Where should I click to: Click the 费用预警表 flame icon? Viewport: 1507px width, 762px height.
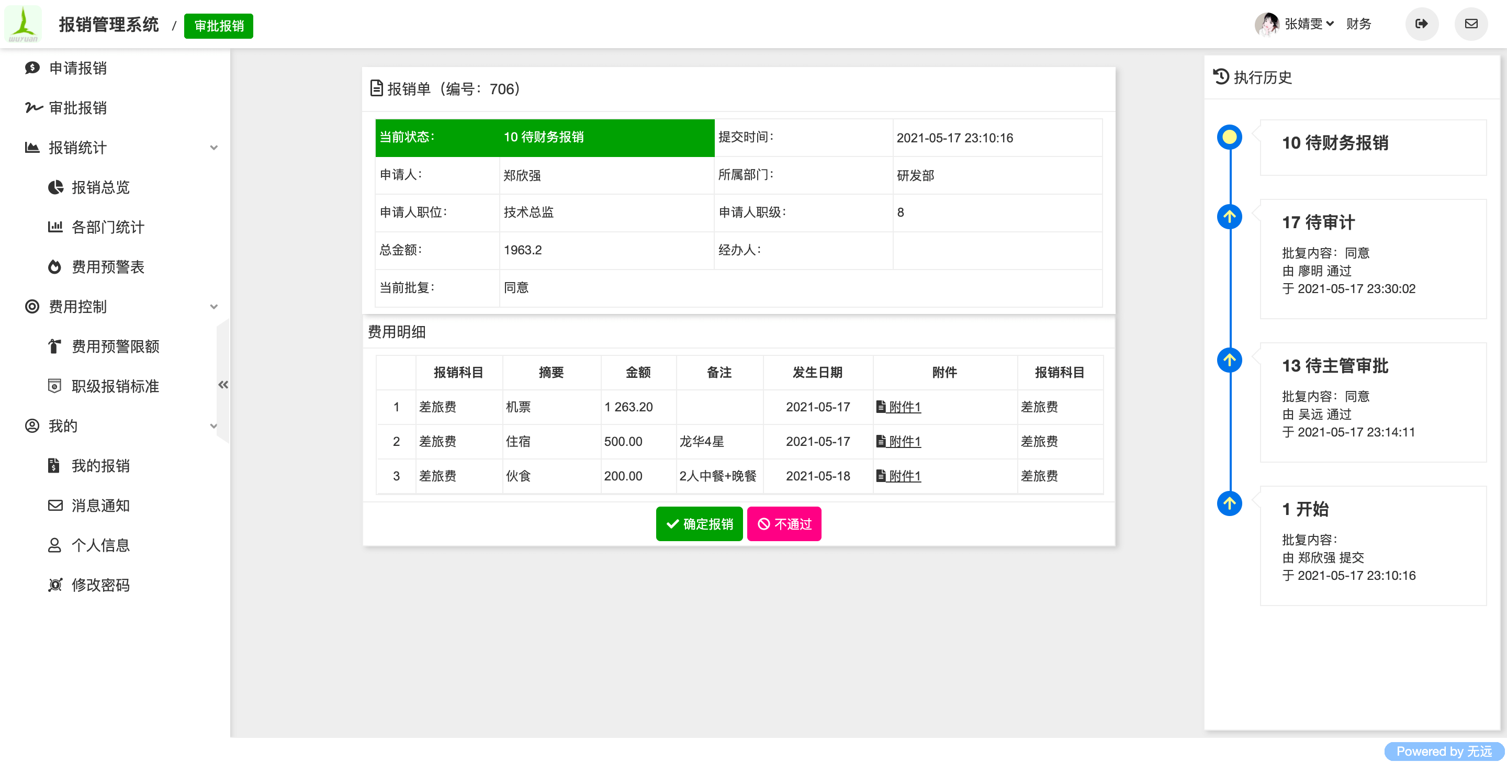[x=54, y=267]
